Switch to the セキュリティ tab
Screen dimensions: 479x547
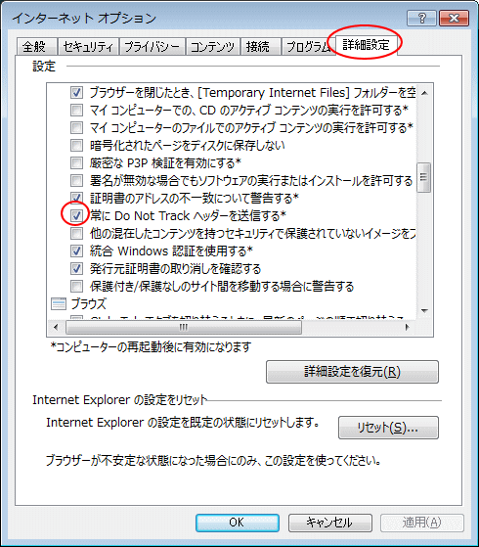[x=89, y=46]
